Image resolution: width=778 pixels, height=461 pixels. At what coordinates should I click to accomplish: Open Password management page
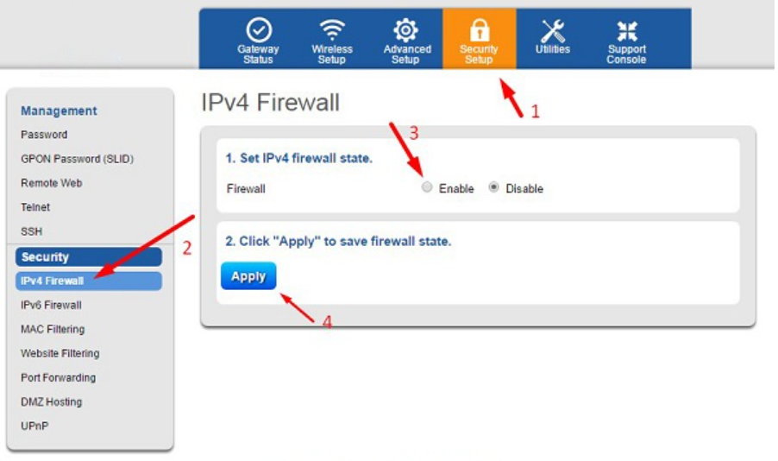pos(44,135)
